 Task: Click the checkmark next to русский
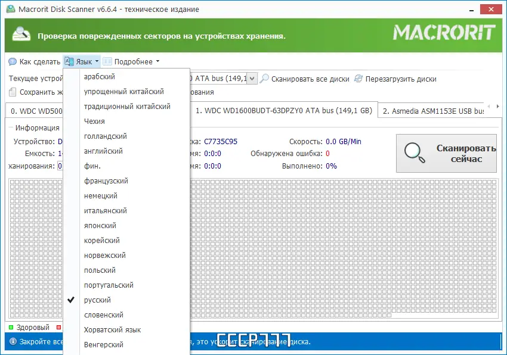(x=71, y=300)
